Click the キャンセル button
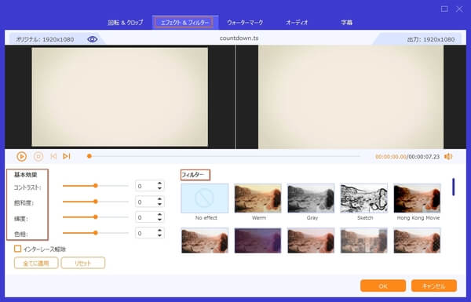Screen dimensions: 471x302 click(434, 286)
